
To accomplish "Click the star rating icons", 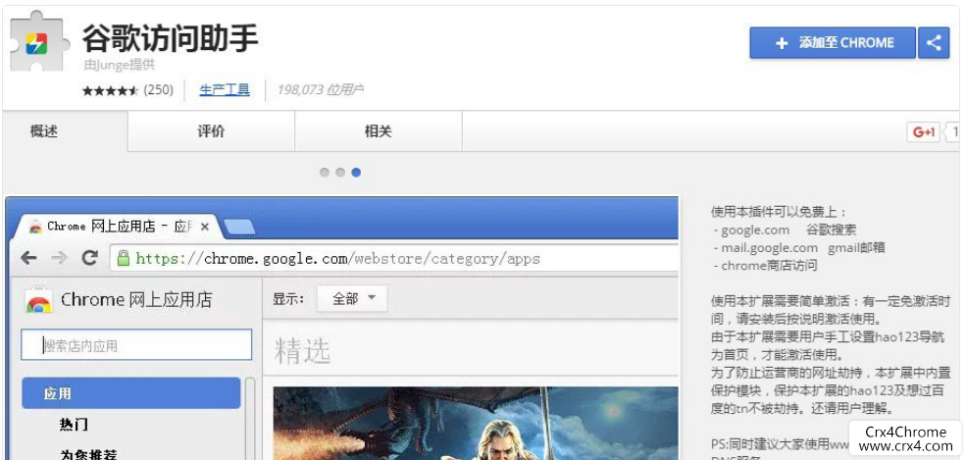I will [111, 90].
